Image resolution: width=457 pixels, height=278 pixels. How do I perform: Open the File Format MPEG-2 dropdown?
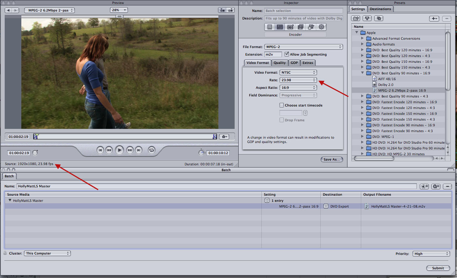coord(303,47)
